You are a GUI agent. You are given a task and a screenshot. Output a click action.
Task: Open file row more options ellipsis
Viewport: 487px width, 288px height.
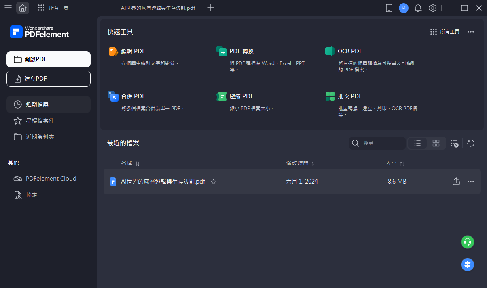coord(471,182)
